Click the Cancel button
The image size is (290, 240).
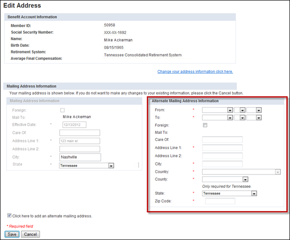(x=30, y=234)
